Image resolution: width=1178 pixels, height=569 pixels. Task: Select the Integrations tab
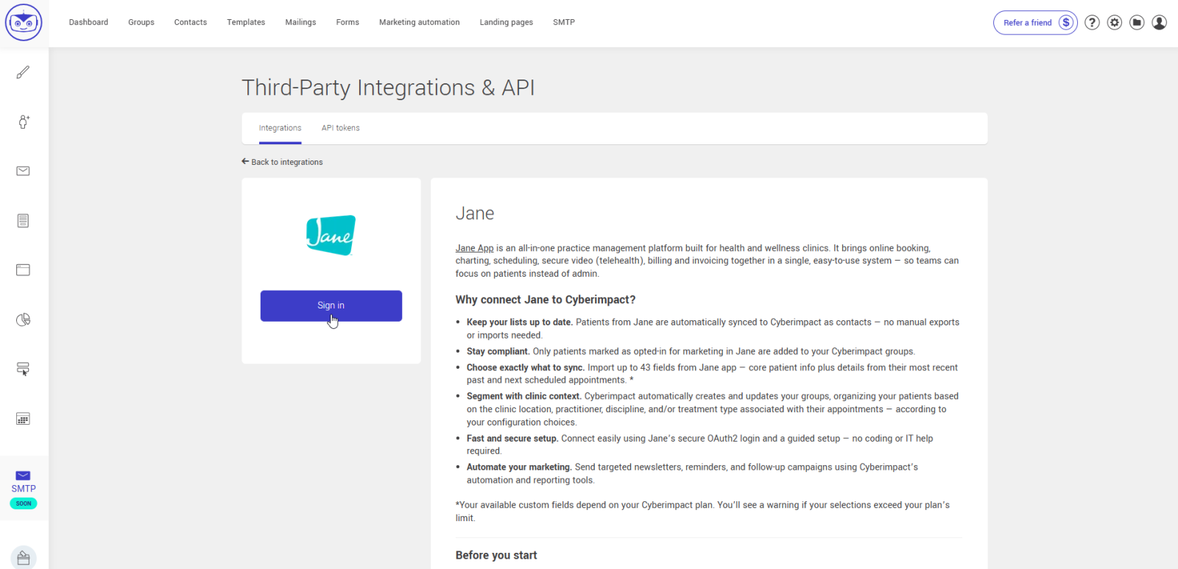(280, 128)
